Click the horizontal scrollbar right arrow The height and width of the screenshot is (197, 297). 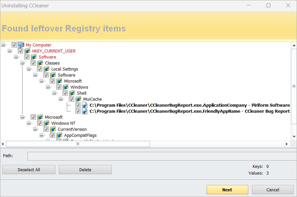coord(287,144)
